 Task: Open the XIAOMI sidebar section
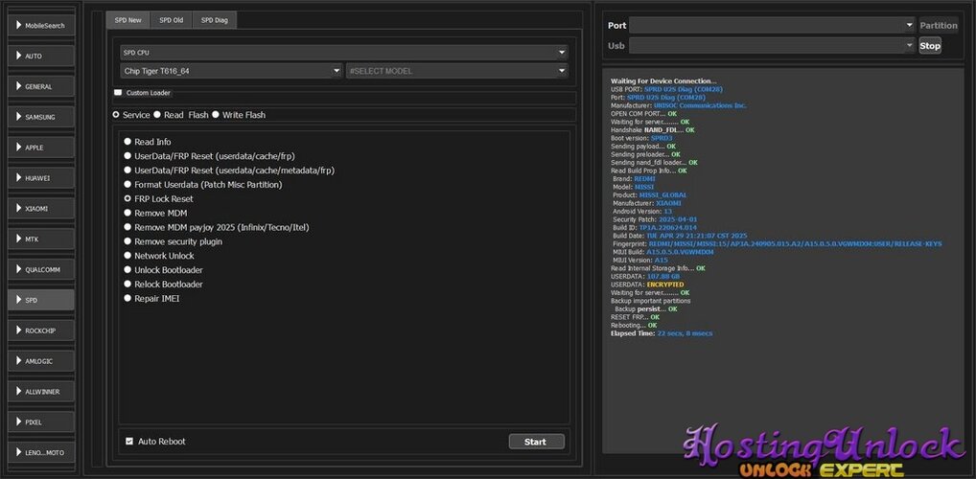[x=41, y=209]
